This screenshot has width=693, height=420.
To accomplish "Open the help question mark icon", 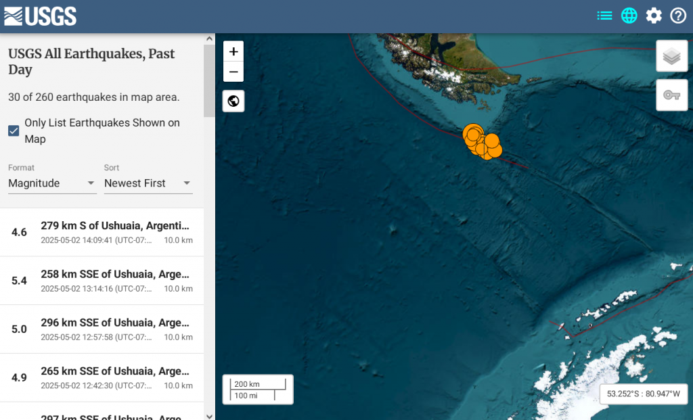I will pyautogui.click(x=678, y=16).
